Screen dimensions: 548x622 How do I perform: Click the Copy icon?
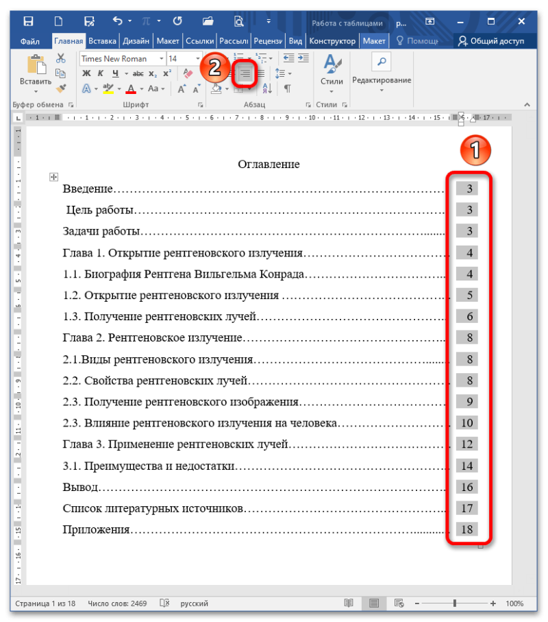point(61,73)
